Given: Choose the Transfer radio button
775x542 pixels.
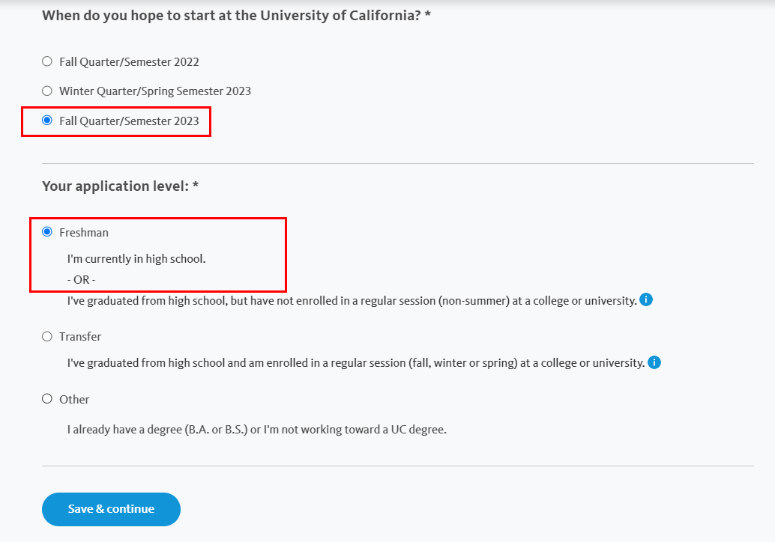Looking at the screenshot, I should pyautogui.click(x=47, y=337).
